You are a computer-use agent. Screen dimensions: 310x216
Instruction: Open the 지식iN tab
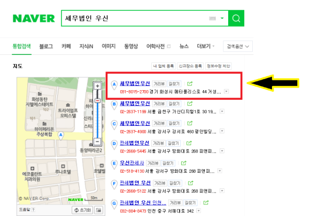click(x=86, y=46)
